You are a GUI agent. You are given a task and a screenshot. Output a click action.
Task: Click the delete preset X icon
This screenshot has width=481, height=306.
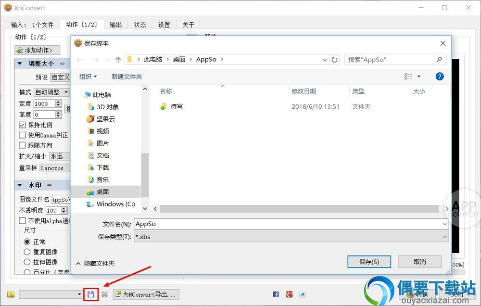point(104,294)
